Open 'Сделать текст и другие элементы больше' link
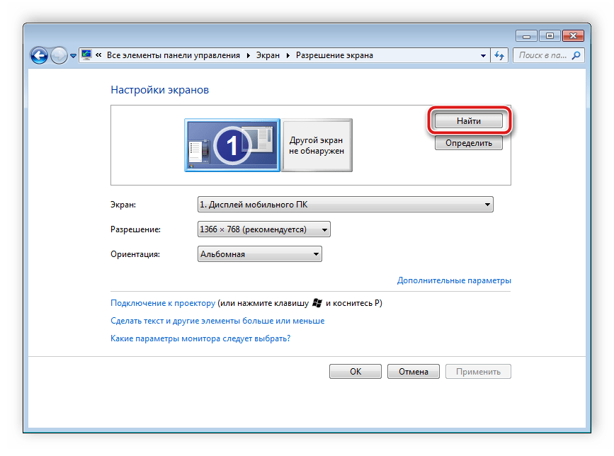Image resolution: width=614 pixels, height=456 pixels. 217,321
